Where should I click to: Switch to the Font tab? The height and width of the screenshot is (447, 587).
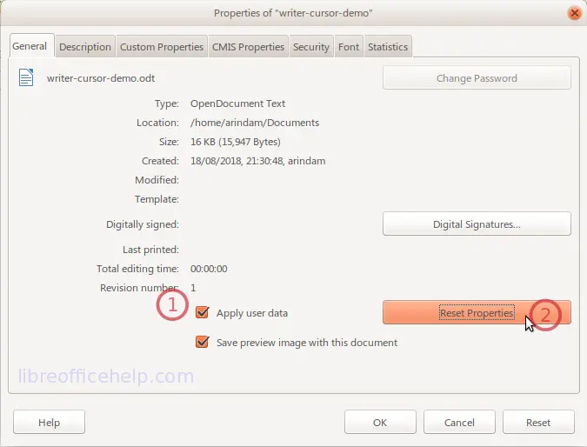click(x=349, y=47)
